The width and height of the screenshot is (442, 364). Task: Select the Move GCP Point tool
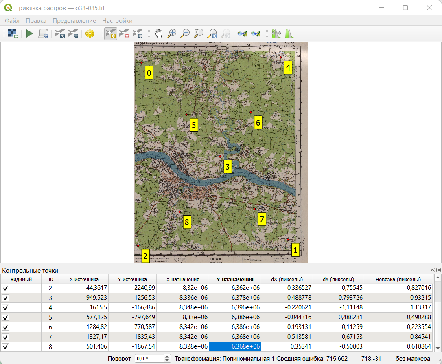pos(138,33)
